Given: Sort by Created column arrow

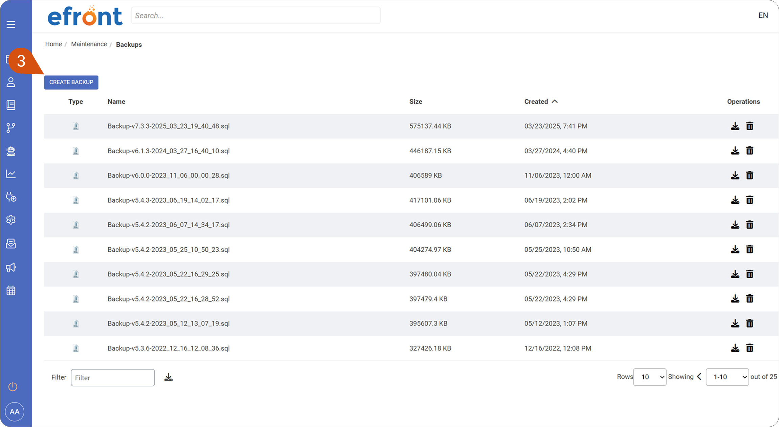Looking at the screenshot, I should pyautogui.click(x=555, y=102).
